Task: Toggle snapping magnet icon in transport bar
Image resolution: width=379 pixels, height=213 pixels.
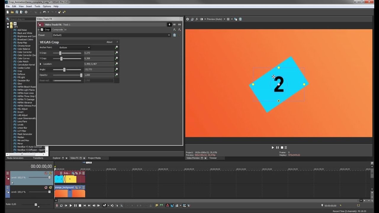Action: tap(167, 205)
